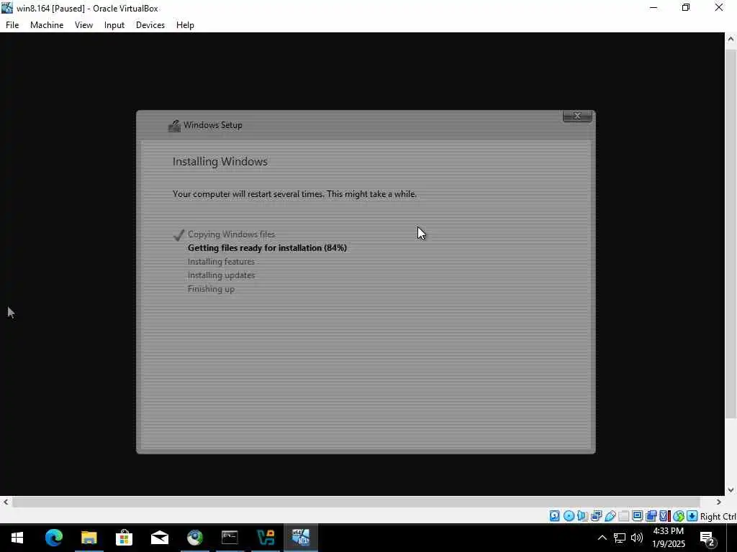Viewport: 737px width, 552px height.
Task: Click the vertical scrollbar thumb
Action: (x=731, y=234)
